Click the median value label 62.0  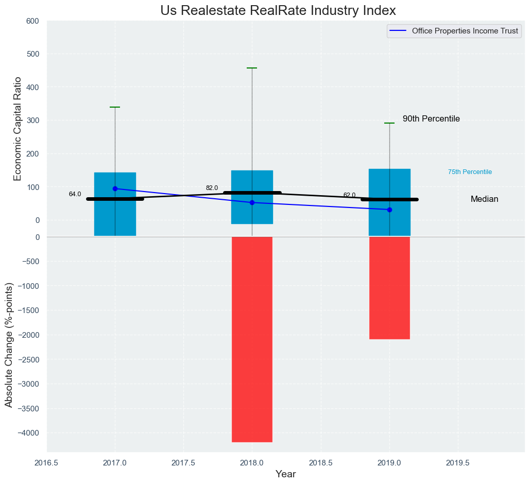tap(349, 195)
